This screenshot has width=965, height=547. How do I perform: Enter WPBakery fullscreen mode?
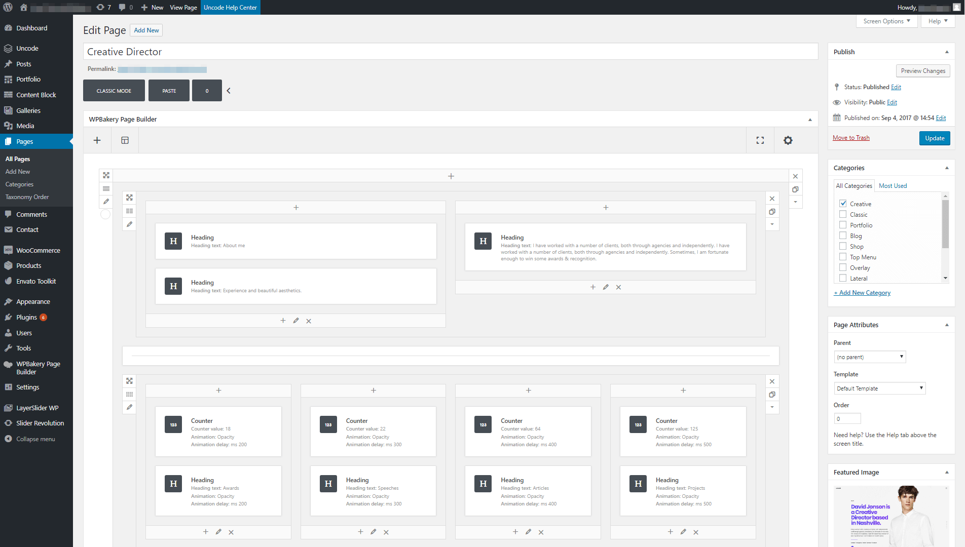pos(760,140)
